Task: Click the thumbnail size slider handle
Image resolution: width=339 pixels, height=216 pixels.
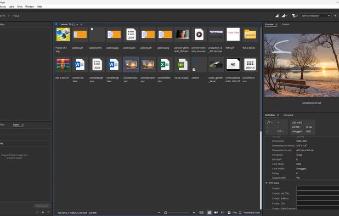Action: tap(166, 213)
